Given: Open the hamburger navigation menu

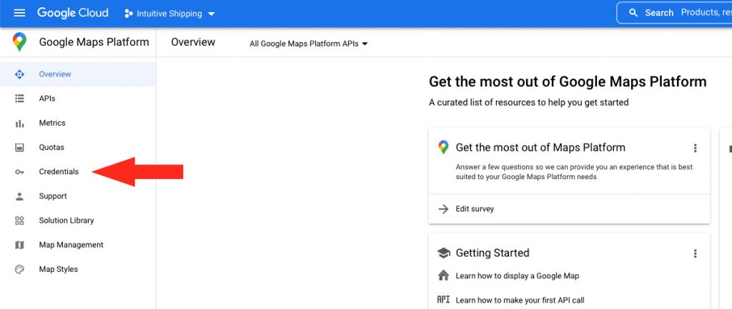Looking at the screenshot, I should [x=19, y=13].
